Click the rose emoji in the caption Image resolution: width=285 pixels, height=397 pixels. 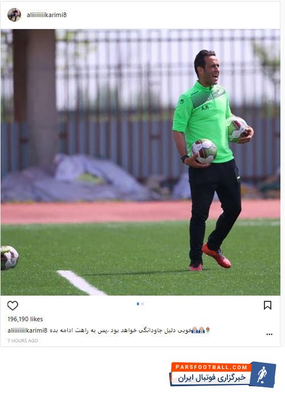click(207, 330)
